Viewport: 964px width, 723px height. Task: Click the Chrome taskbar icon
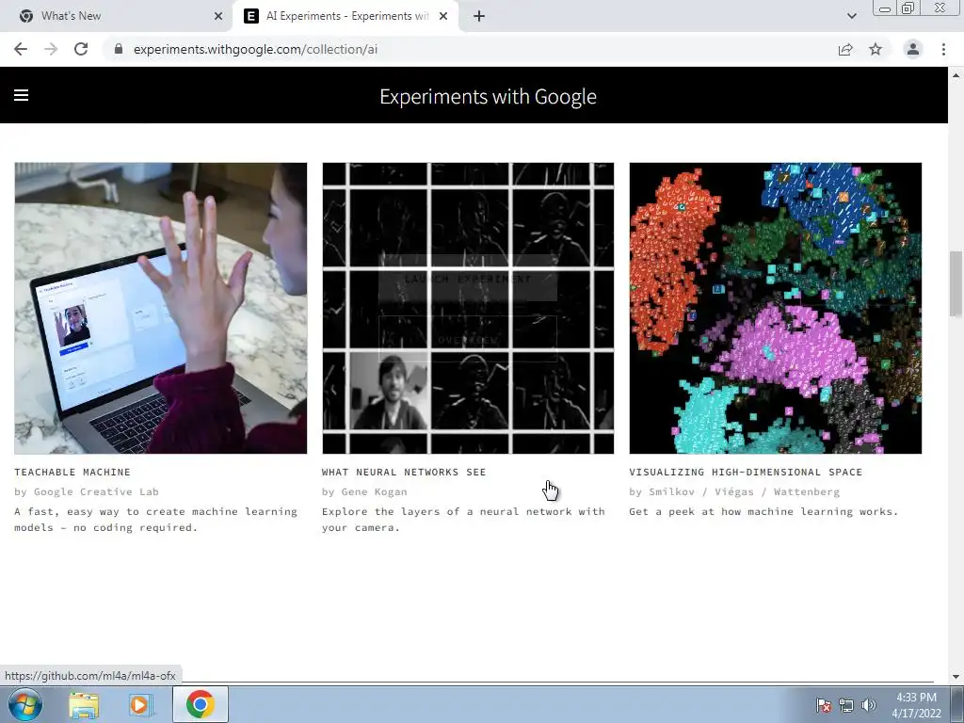pos(201,704)
